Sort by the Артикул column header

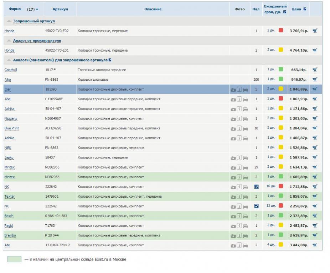point(60,9)
